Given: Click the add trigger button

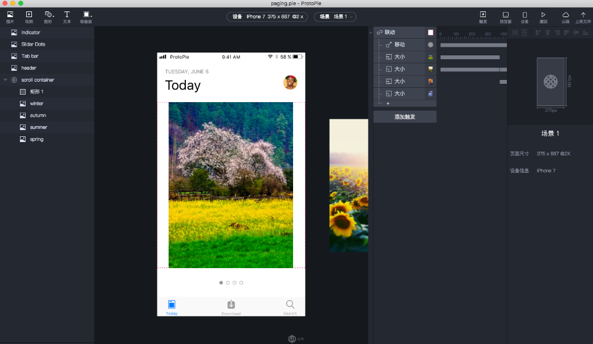Looking at the screenshot, I should (x=405, y=116).
